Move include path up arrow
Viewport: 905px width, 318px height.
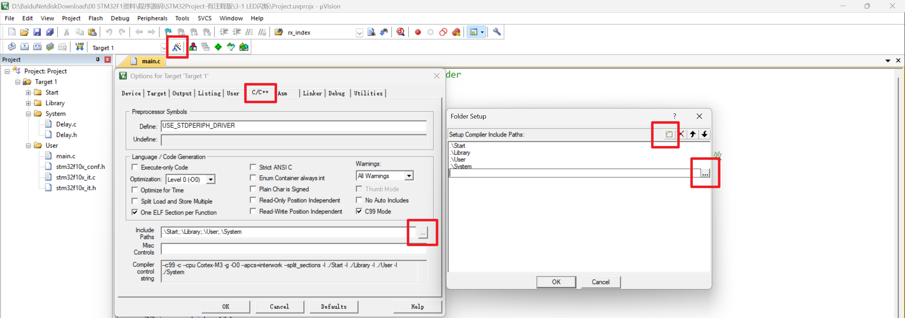[x=693, y=134]
